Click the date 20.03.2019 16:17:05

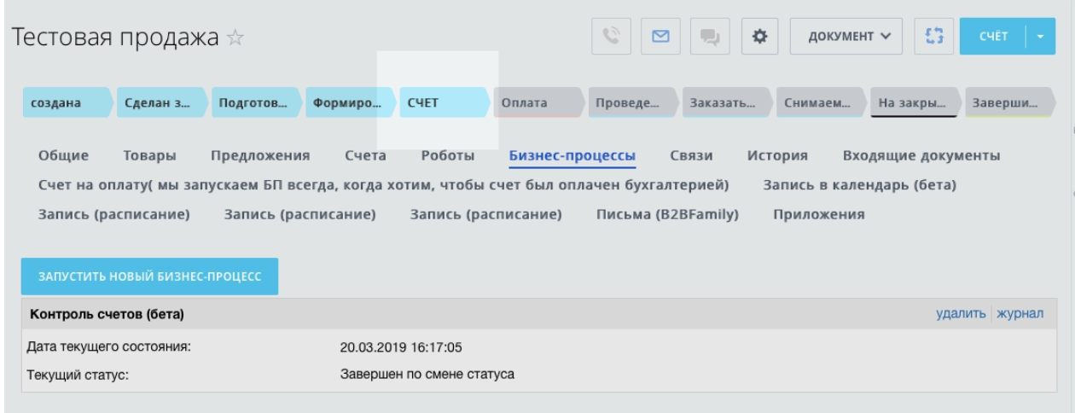coord(401,347)
